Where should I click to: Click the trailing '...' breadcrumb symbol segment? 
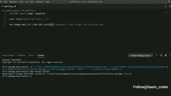click(37, 11)
